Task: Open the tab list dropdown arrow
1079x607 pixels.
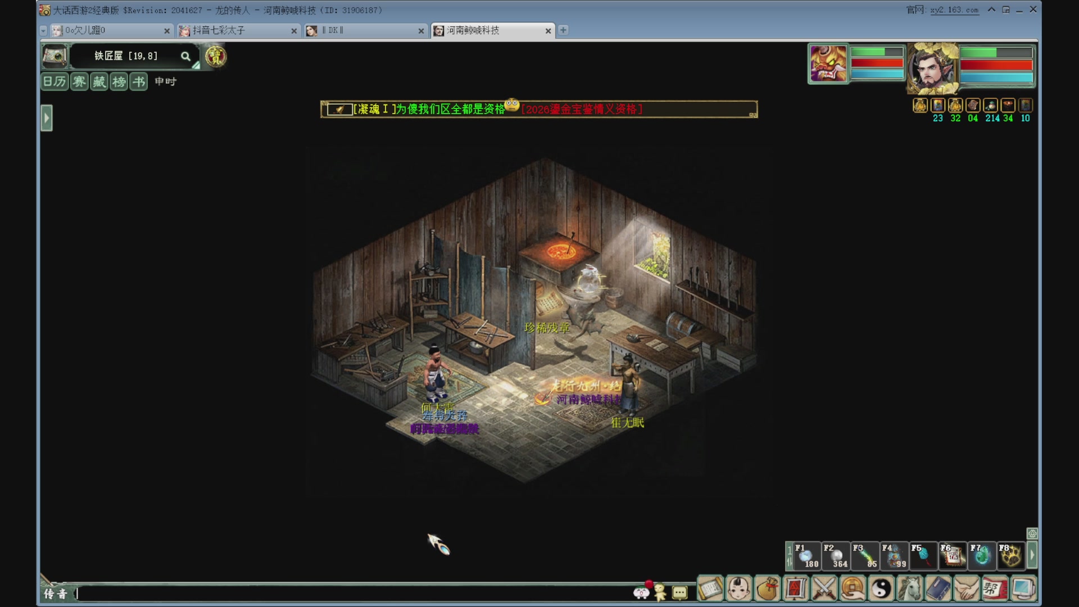Action: tap(43, 30)
